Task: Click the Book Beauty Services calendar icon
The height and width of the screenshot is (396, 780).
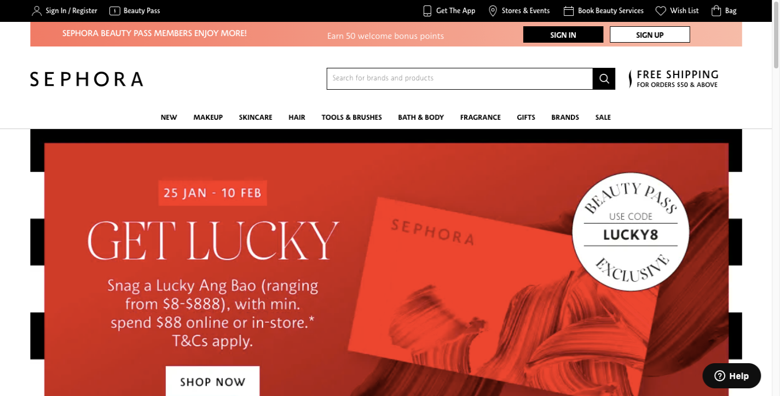Action: click(x=569, y=11)
